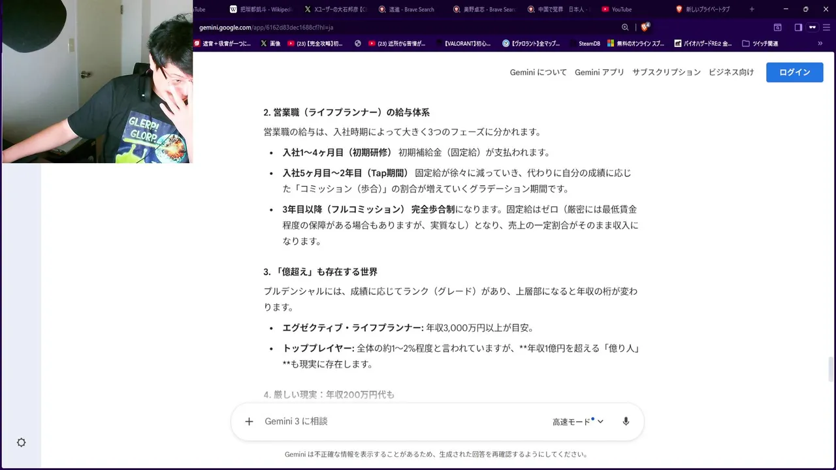Open the 中国で冤罪 tab
Image resolution: width=836 pixels, height=470 pixels.
pos(558,9)
